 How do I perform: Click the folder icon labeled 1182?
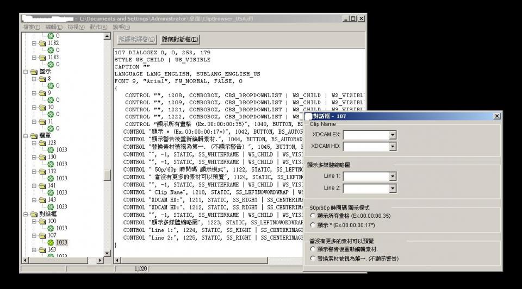(x=42, y=43)
